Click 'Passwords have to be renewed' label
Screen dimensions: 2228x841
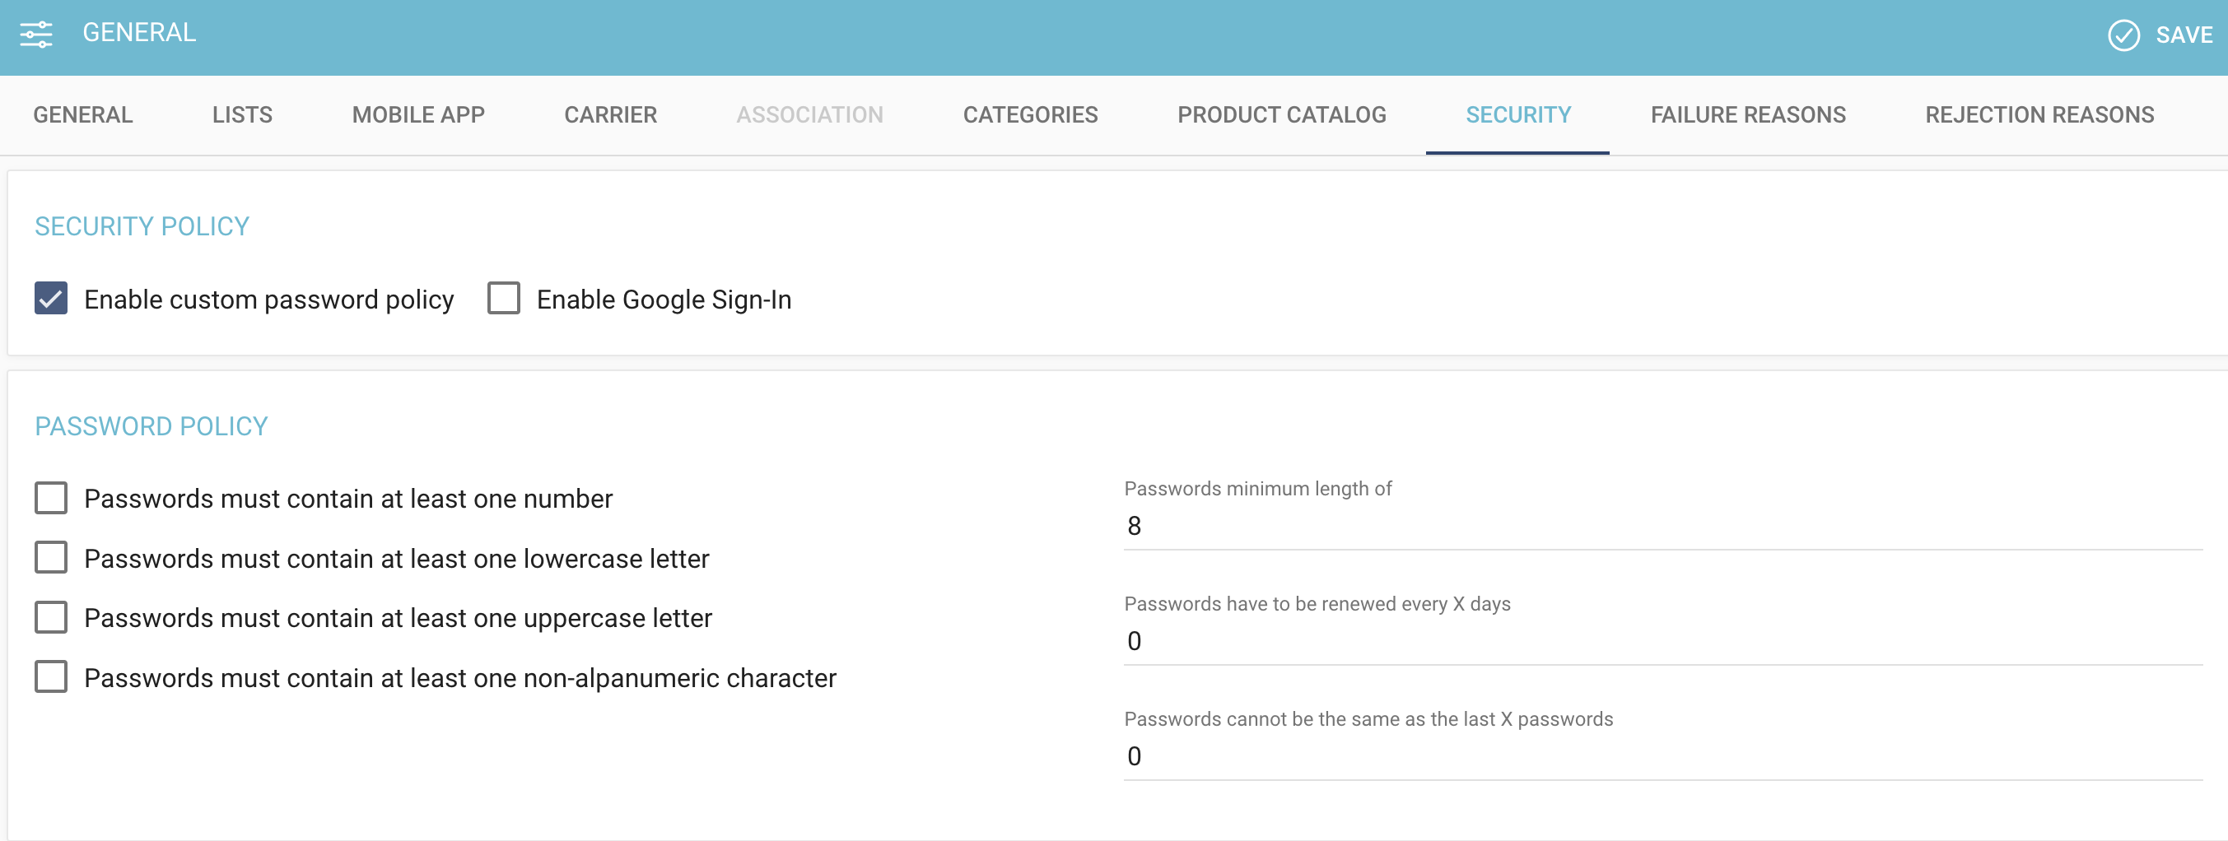click(1317, 604)
